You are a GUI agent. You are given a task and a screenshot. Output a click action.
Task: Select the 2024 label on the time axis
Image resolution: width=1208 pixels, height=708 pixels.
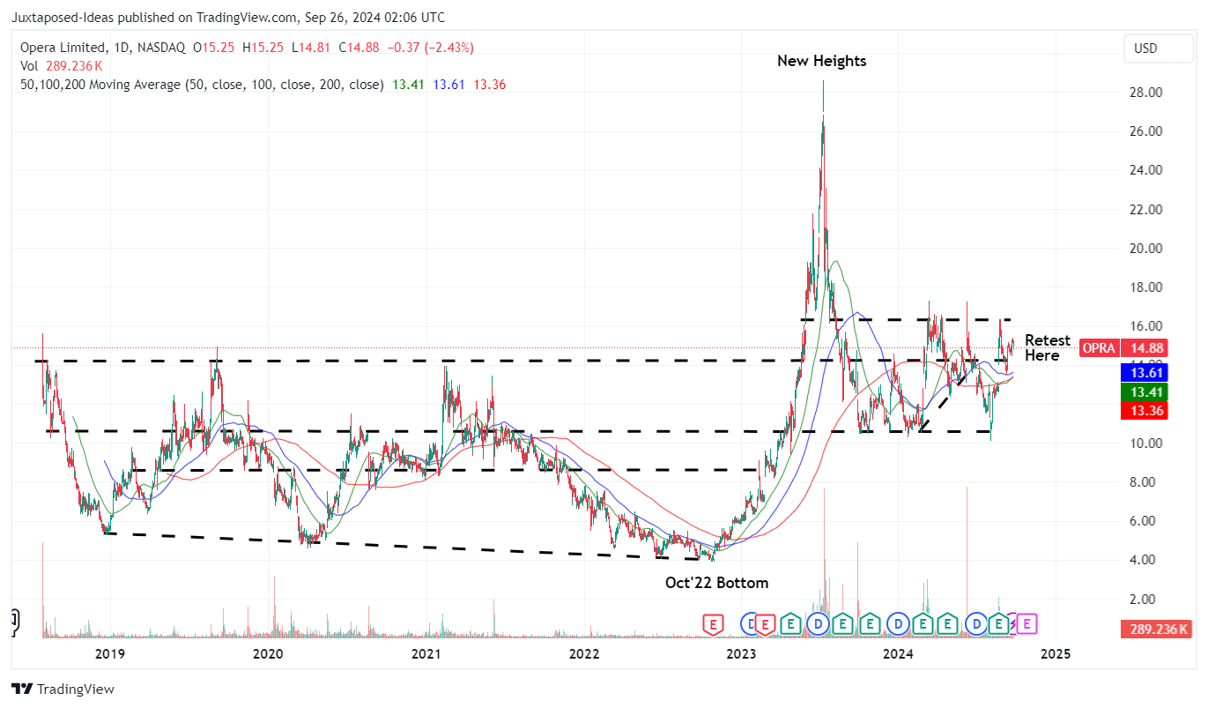click(x=899, y=654)
